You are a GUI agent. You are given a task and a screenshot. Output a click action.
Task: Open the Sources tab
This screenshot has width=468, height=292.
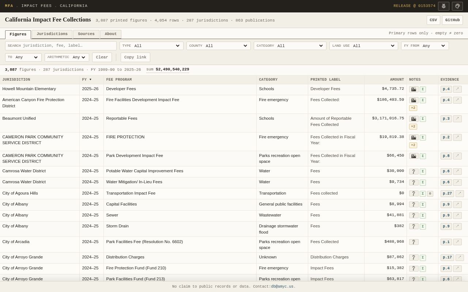(86, 34)
